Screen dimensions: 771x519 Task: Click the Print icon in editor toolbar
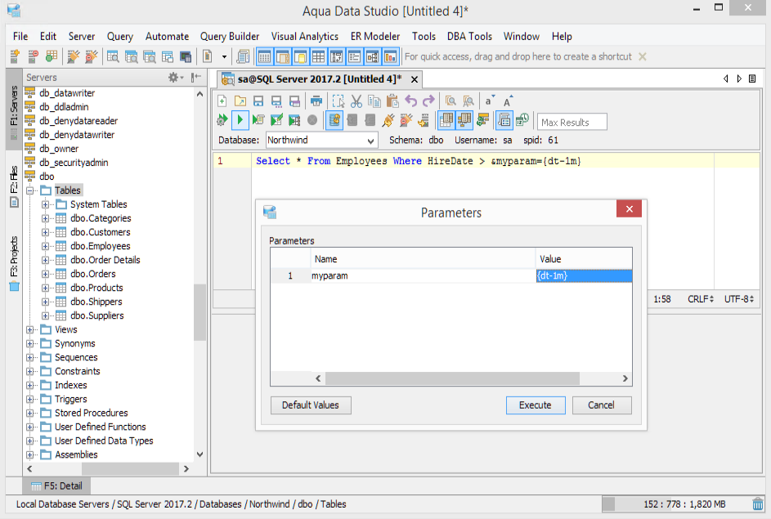pos(316,101)
